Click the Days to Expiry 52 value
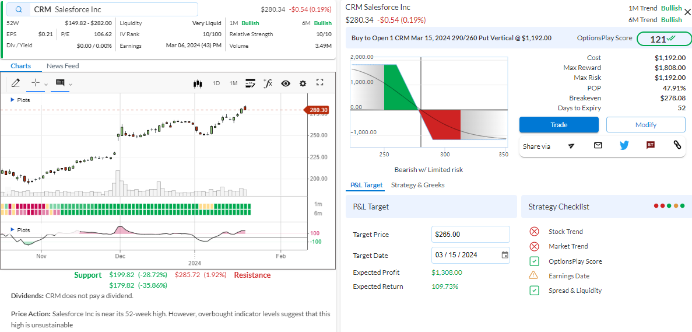This screenshot has height=332, width=692. point(682,108)
